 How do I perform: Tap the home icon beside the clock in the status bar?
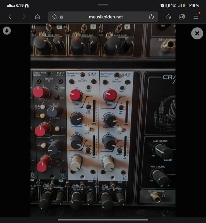pos(27,6)
